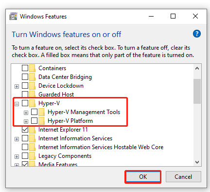Select Internet Information Services Hostable Web Core

point(101,147)
